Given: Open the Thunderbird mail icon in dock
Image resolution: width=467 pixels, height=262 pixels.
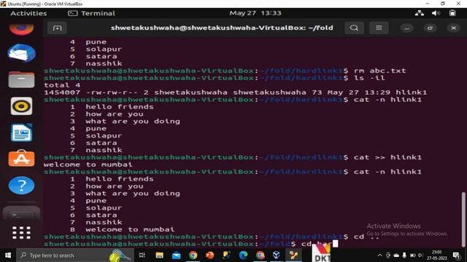Looking at the screenshot, I should click(x=21, y=53).
